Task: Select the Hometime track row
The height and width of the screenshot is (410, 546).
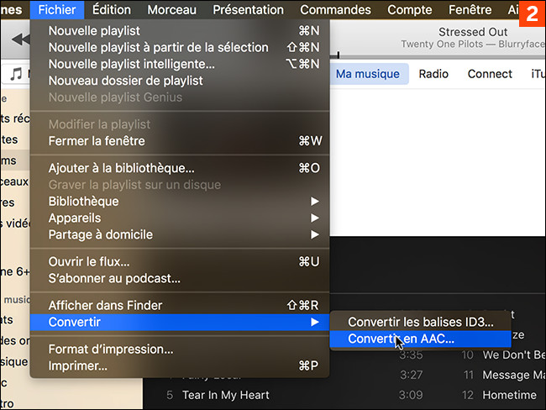Action: point(510,395)
